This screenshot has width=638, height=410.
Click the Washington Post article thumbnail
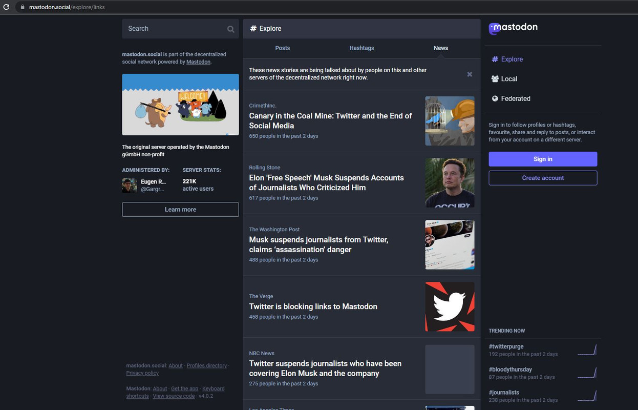click(x=450, y=245)
